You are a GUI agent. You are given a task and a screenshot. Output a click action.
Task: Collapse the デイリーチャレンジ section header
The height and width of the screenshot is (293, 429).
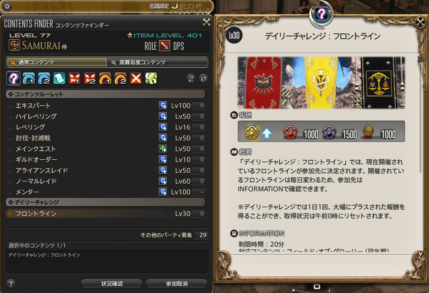pyautogui.click(x=105, y=202)
